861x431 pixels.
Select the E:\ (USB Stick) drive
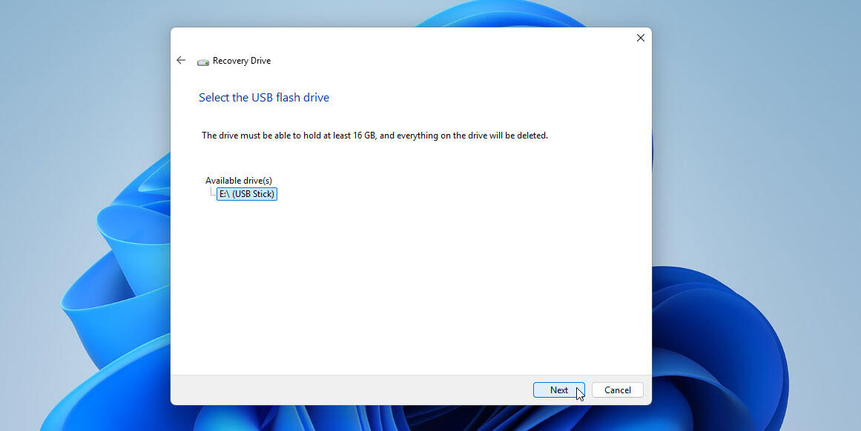[247, 194]
